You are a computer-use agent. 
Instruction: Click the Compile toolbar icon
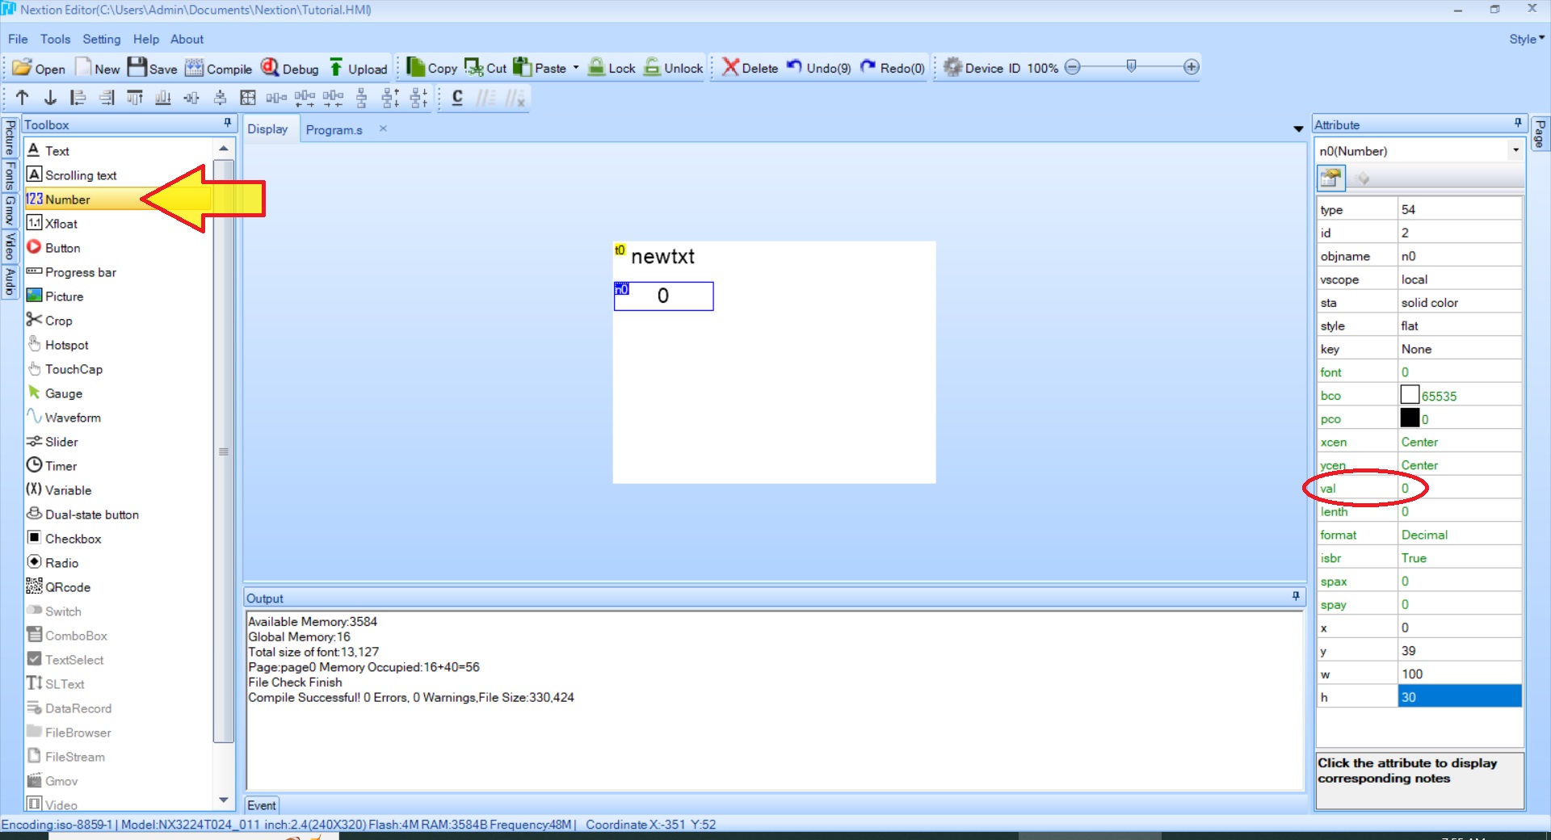[218, 68]
